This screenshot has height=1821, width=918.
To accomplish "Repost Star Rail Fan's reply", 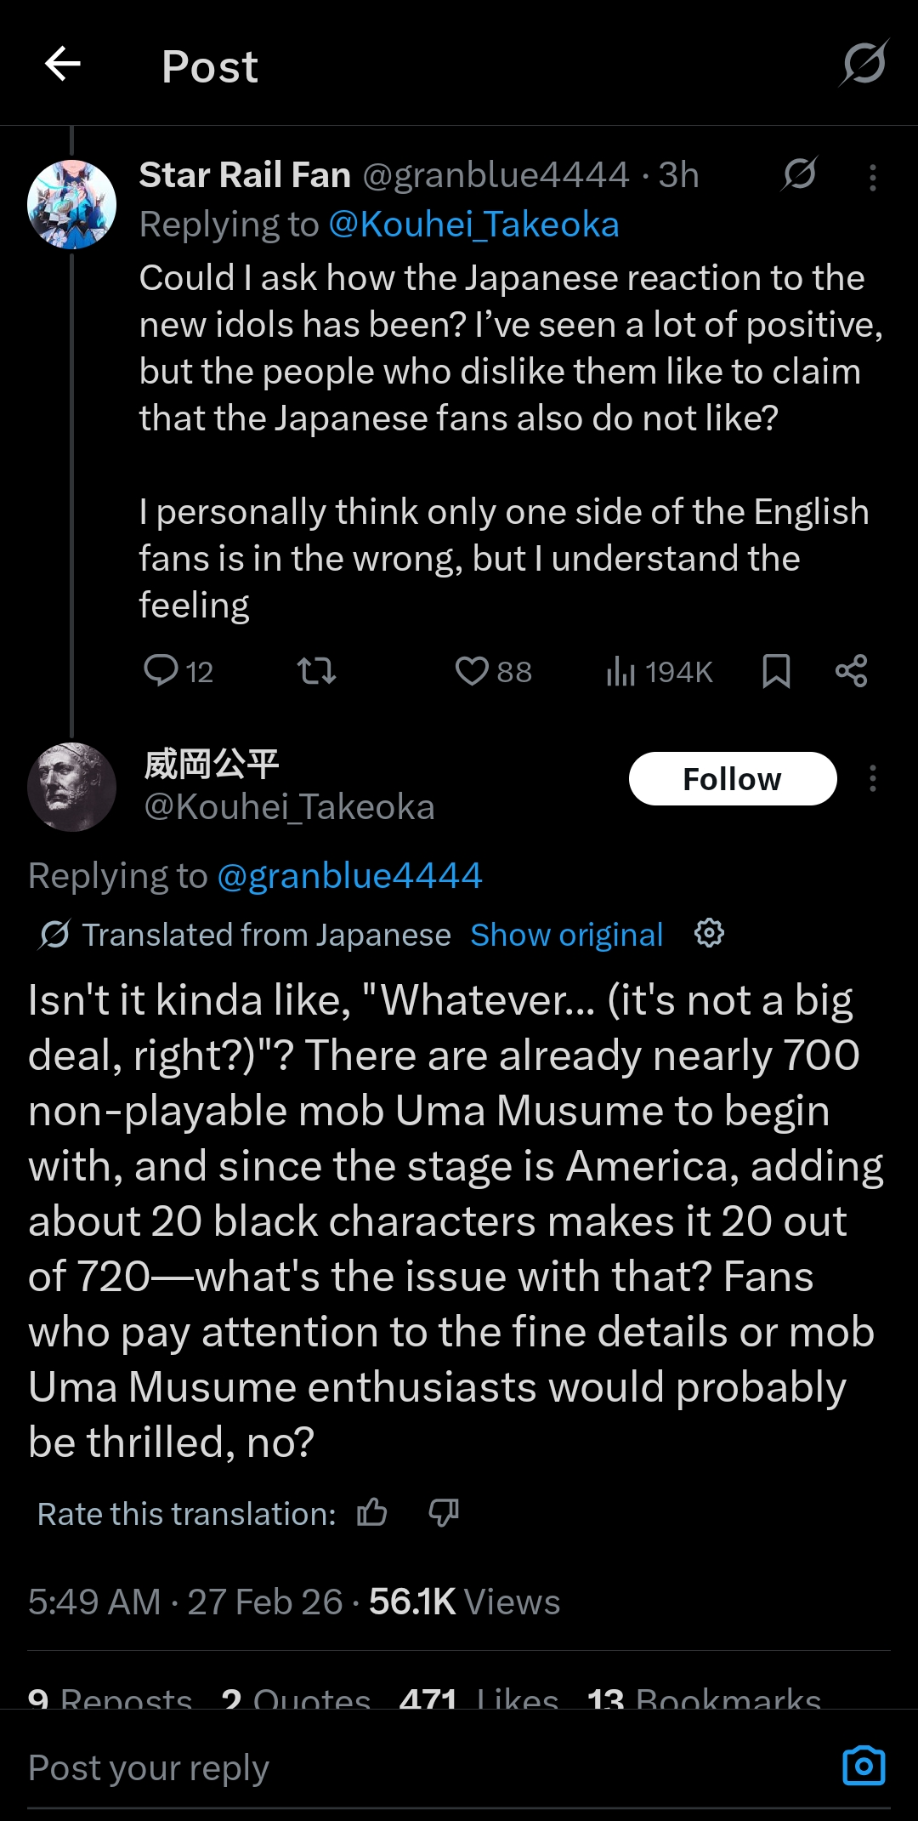I will [x=316, y=671].
